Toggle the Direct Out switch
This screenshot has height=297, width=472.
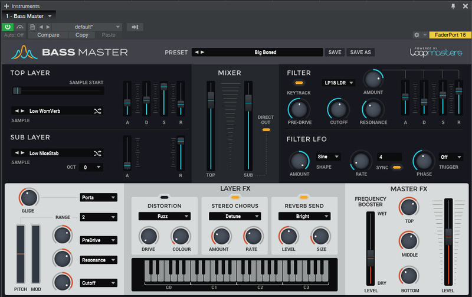pyautogui.click(x=266, y=129)
